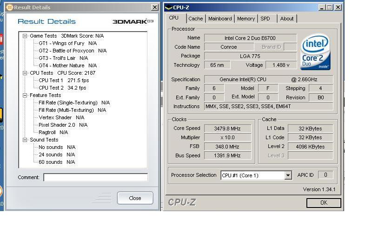
Task: Select the Pixel Shader 2.0 row
Action: (x=63, y=125)
